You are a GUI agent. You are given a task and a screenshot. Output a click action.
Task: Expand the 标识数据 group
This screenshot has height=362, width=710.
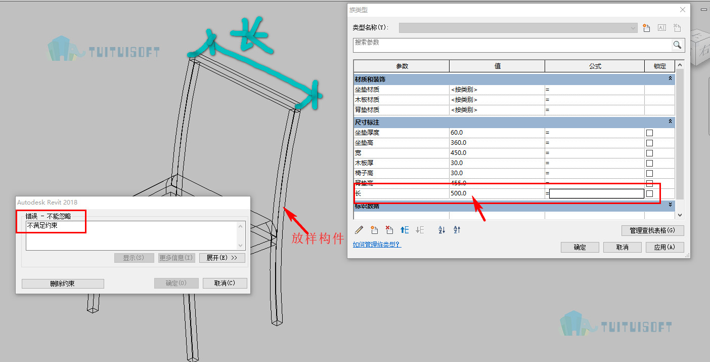(x=670, y=205)
